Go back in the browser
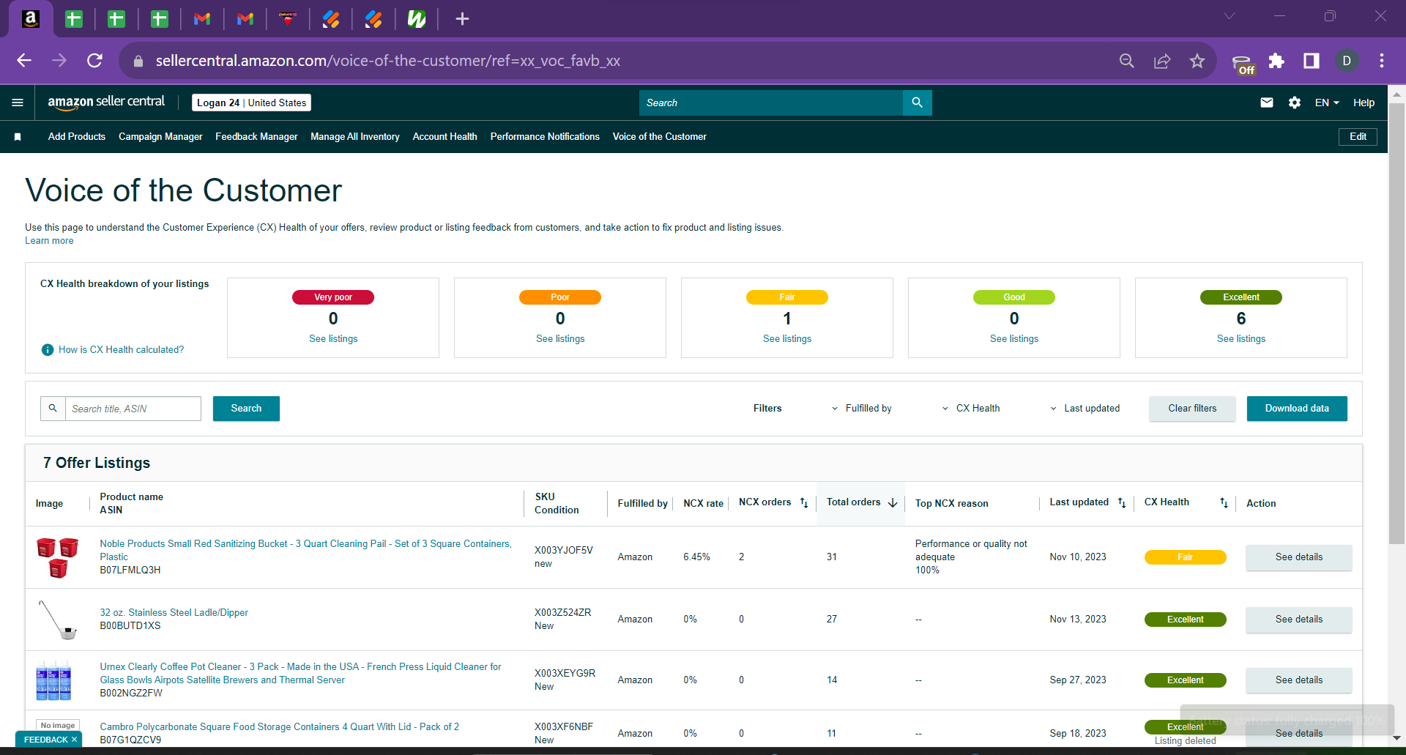Image resolution: width=1406 pixels, height=755 pixels. (24, 61)
